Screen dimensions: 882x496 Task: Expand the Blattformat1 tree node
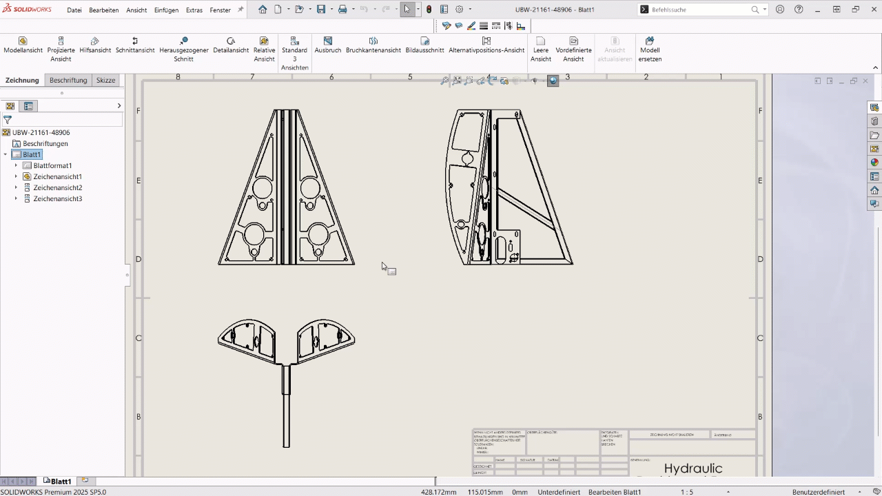16,165
